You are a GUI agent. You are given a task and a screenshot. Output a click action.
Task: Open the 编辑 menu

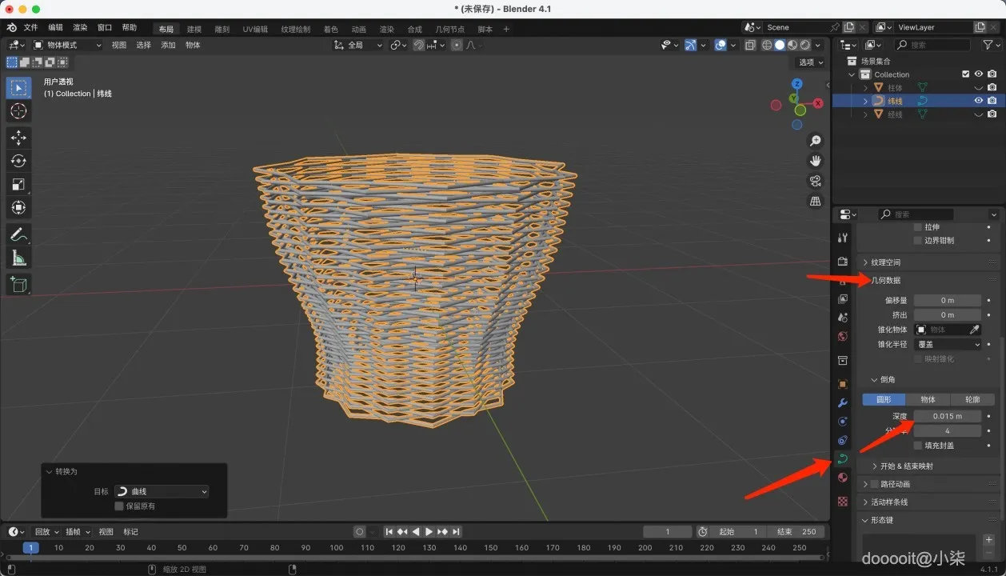(55, 27)
